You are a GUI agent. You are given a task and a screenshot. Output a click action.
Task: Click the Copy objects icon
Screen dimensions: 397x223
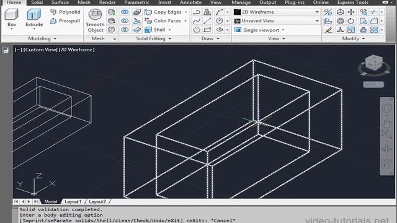pyautogui.click(x=363, y=12)
